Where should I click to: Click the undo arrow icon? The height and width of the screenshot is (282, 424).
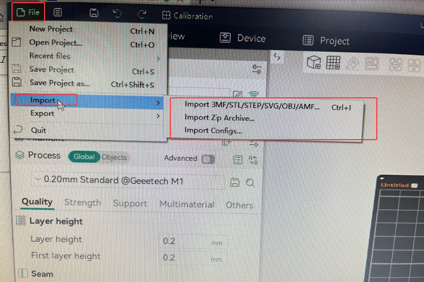pos(117,13)
